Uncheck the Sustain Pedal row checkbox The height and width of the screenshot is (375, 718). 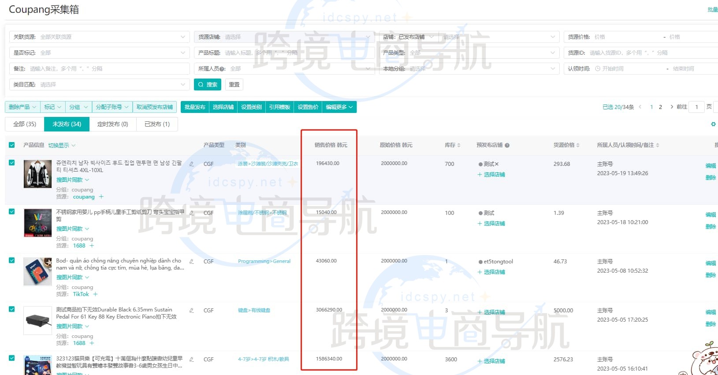click(x=12, y=309)
